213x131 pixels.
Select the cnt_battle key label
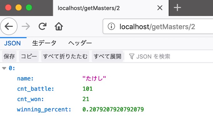[x=36, y=89]
